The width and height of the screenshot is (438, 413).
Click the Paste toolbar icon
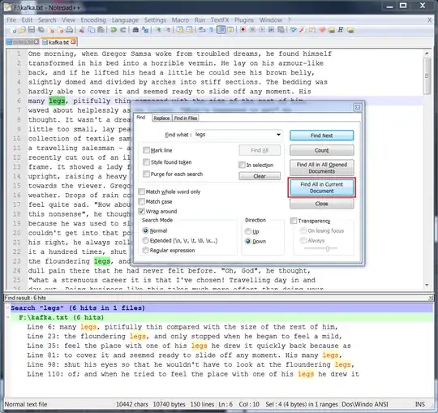tap(101, 30)
